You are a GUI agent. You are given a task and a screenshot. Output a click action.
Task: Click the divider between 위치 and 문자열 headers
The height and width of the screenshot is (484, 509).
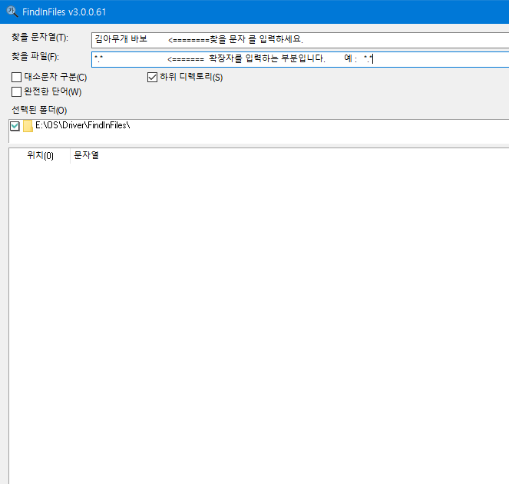point(70,156)
